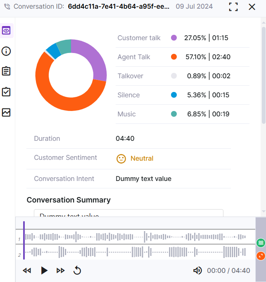
Task: Seek within channel 1 waveform track
Action: tap(135, 237)
